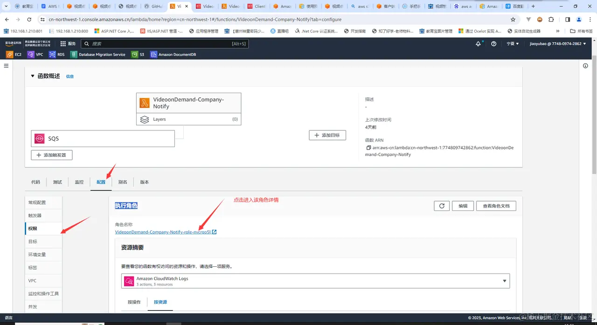Expand the Amazon CloudWatch Logs service selector

(x=315, y=281)
